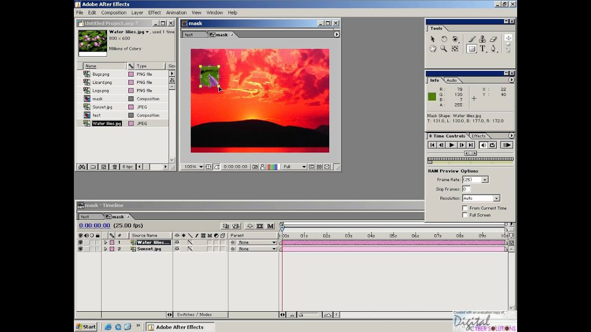Click the pixel aspect correction icon
This screenshot has width=591, height=332.
click(327, 167)
